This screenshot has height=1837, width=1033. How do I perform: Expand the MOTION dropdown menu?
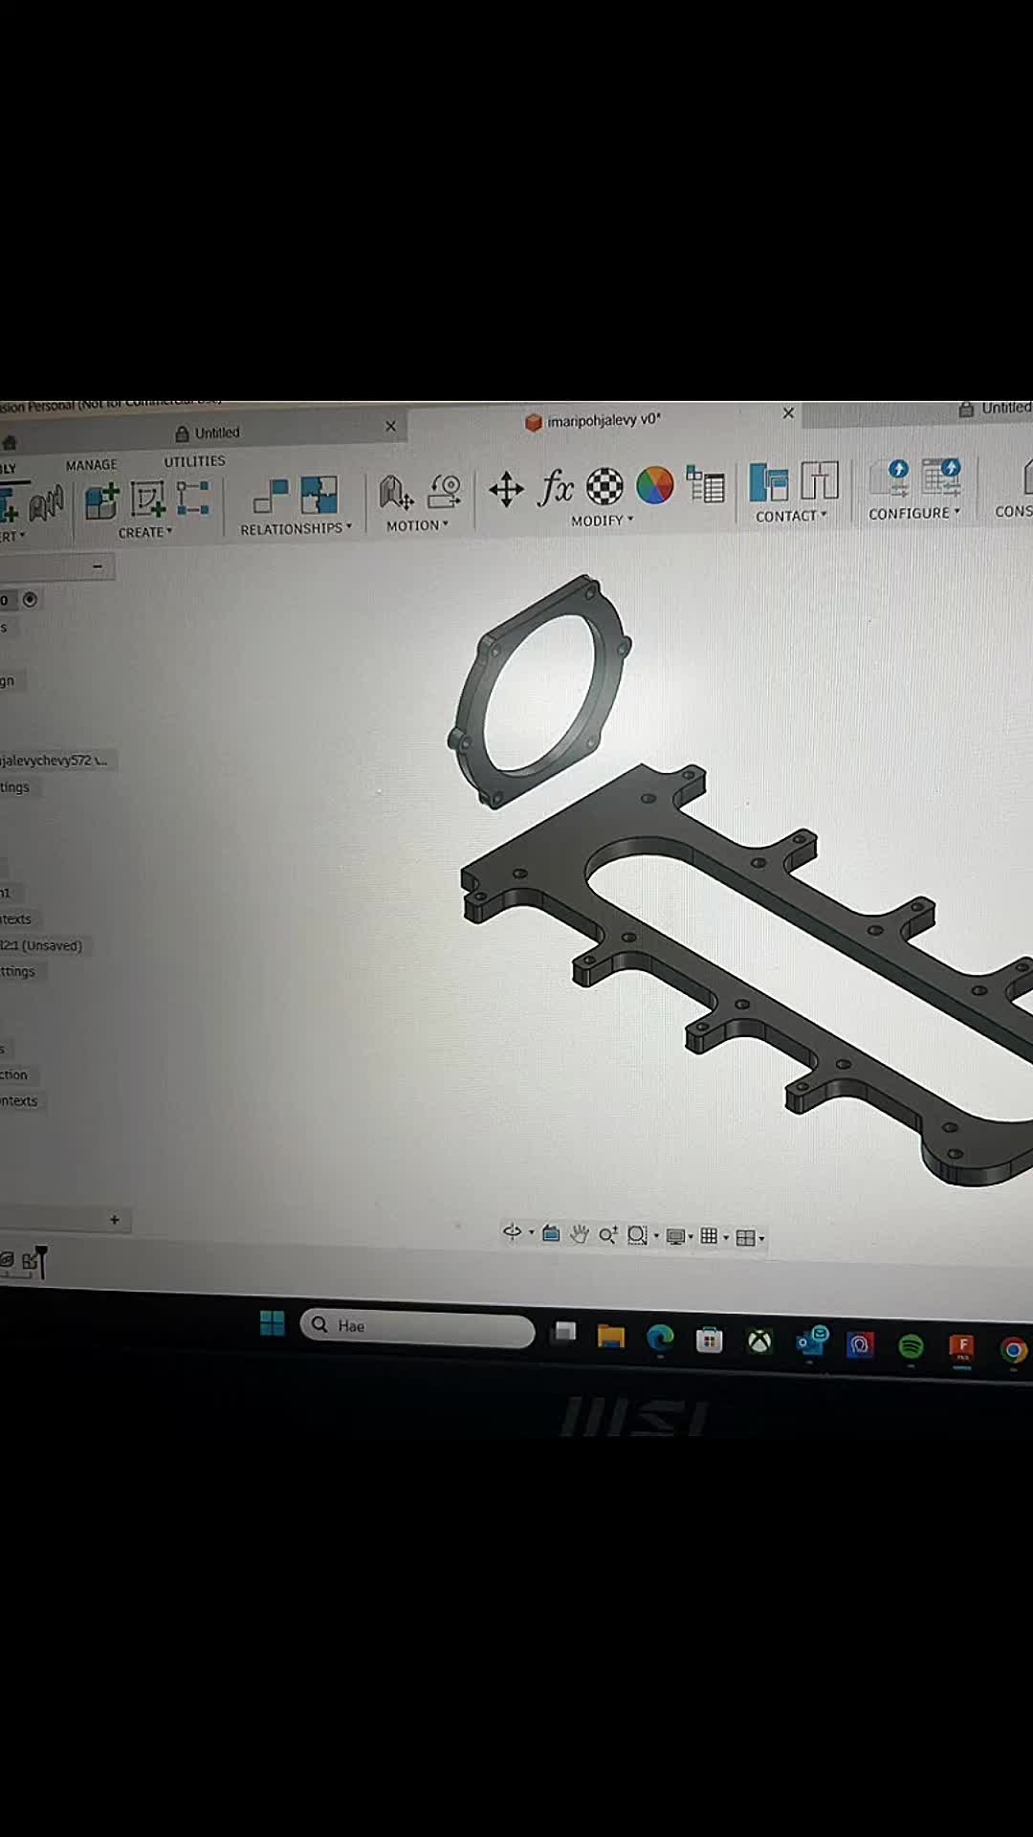pos(417,525)
